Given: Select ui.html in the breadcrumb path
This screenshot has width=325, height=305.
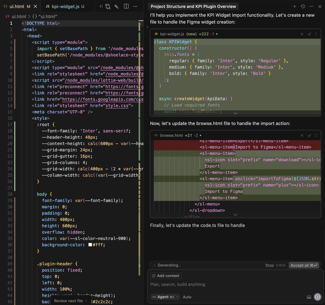Looking at the screenshot, I should pos(19,17).
